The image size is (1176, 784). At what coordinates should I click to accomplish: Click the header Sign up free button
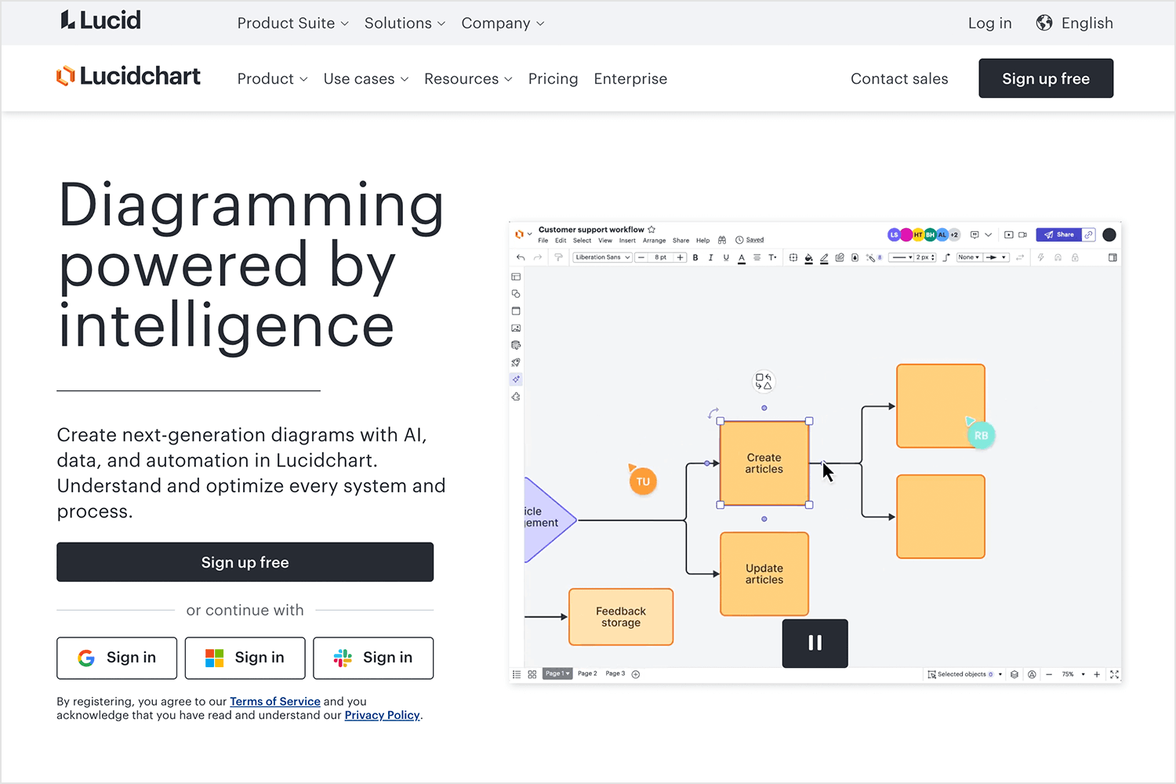coord(1046,78)
